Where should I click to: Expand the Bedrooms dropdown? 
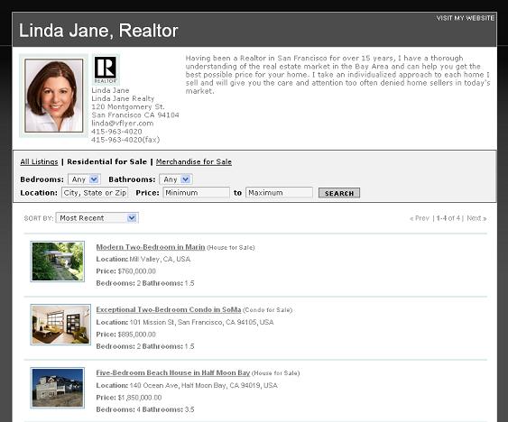pos(84,179)
